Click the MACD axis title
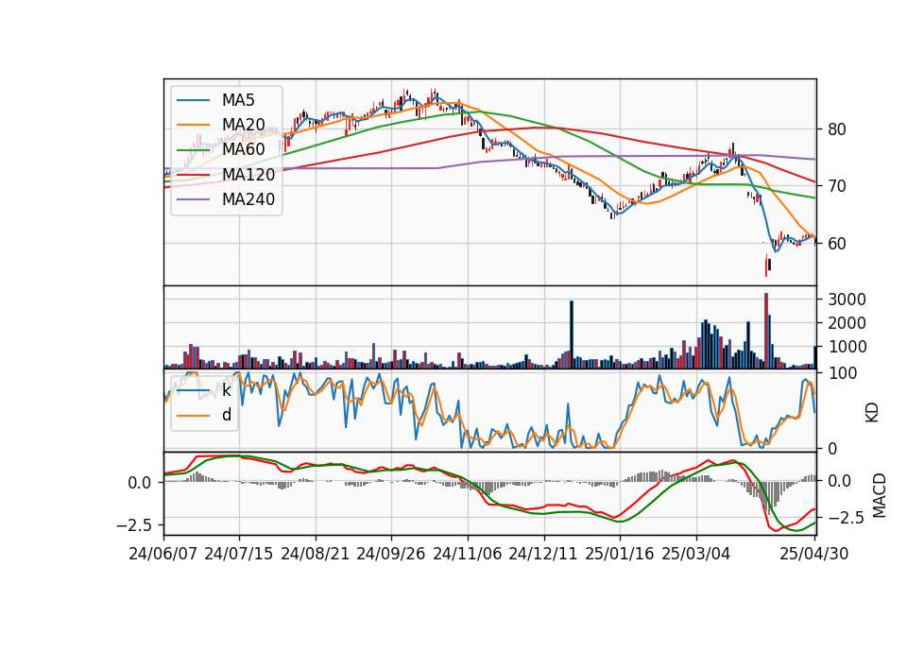 tap(879, 495)
